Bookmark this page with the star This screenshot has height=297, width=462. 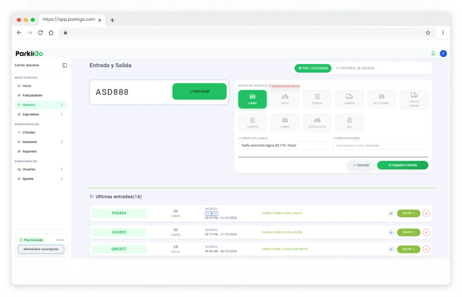428,32
